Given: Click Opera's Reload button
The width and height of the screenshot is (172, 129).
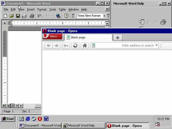Looking at the screenshot, I should click(x=75, y=45).
